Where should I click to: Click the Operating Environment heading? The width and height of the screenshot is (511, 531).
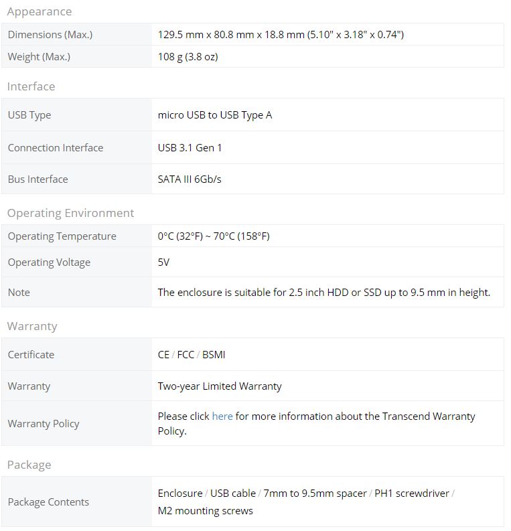[70, 213]
